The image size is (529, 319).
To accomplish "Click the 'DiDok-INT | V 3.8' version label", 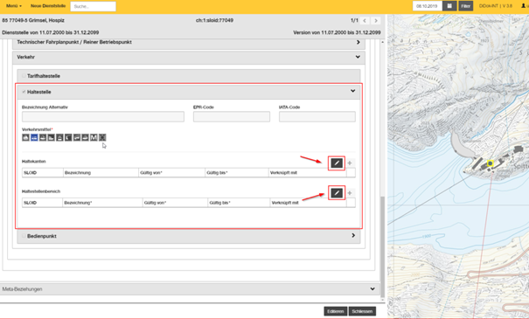I will pos(495,6).
